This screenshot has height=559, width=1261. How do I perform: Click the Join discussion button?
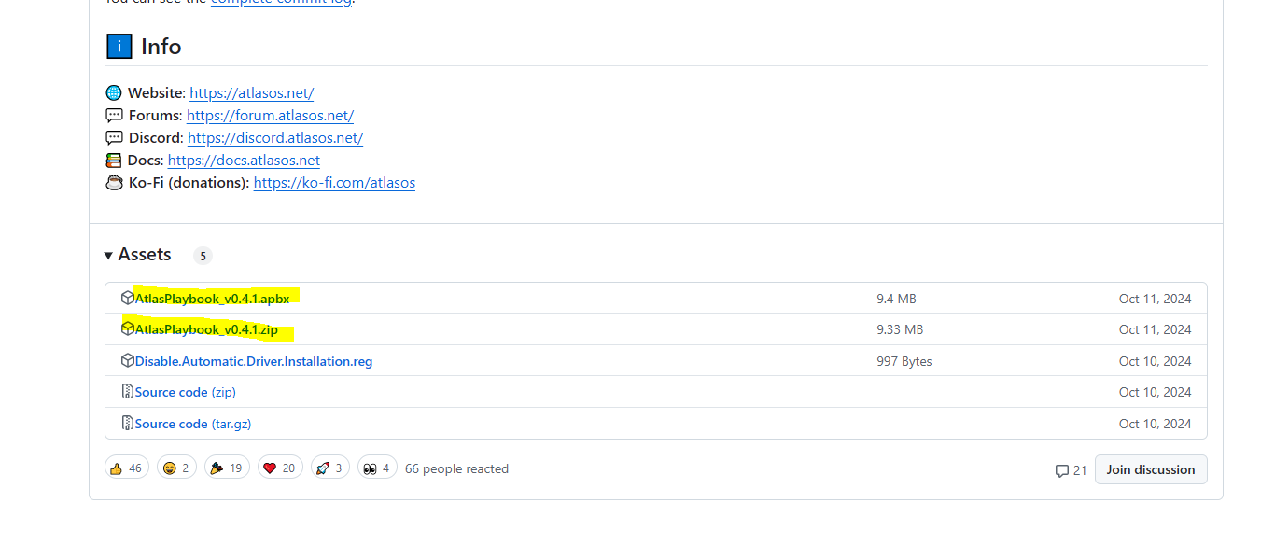click(x=1151, y=469)
